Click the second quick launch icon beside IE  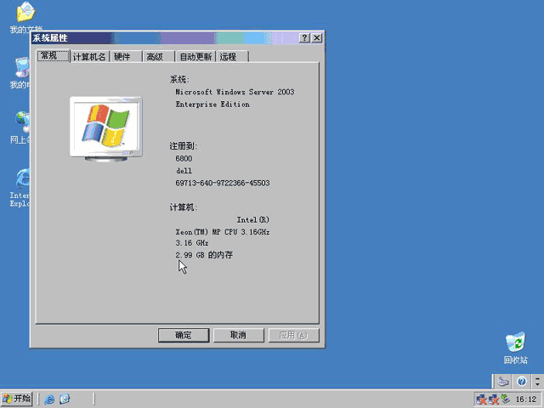65,399
